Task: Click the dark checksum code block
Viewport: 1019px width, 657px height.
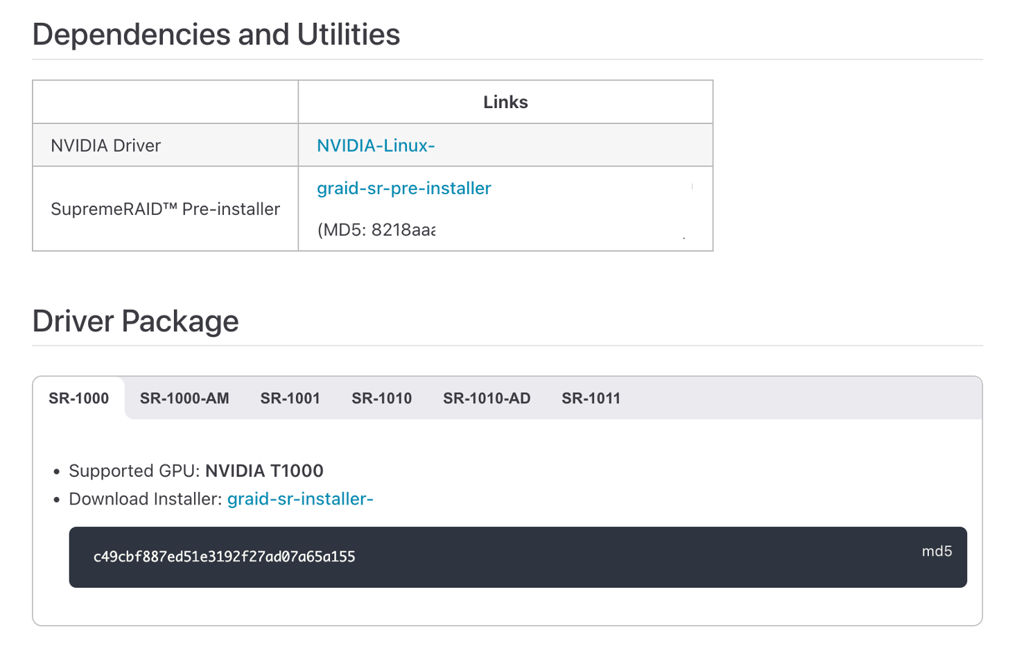Action: [x=517, y=557]
